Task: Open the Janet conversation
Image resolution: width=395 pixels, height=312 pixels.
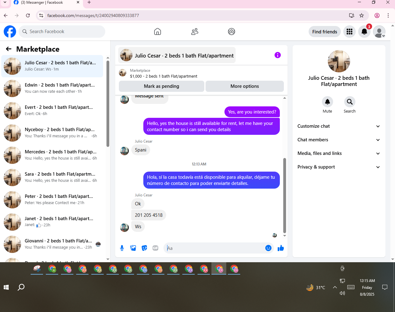Action: pos(52,222)
